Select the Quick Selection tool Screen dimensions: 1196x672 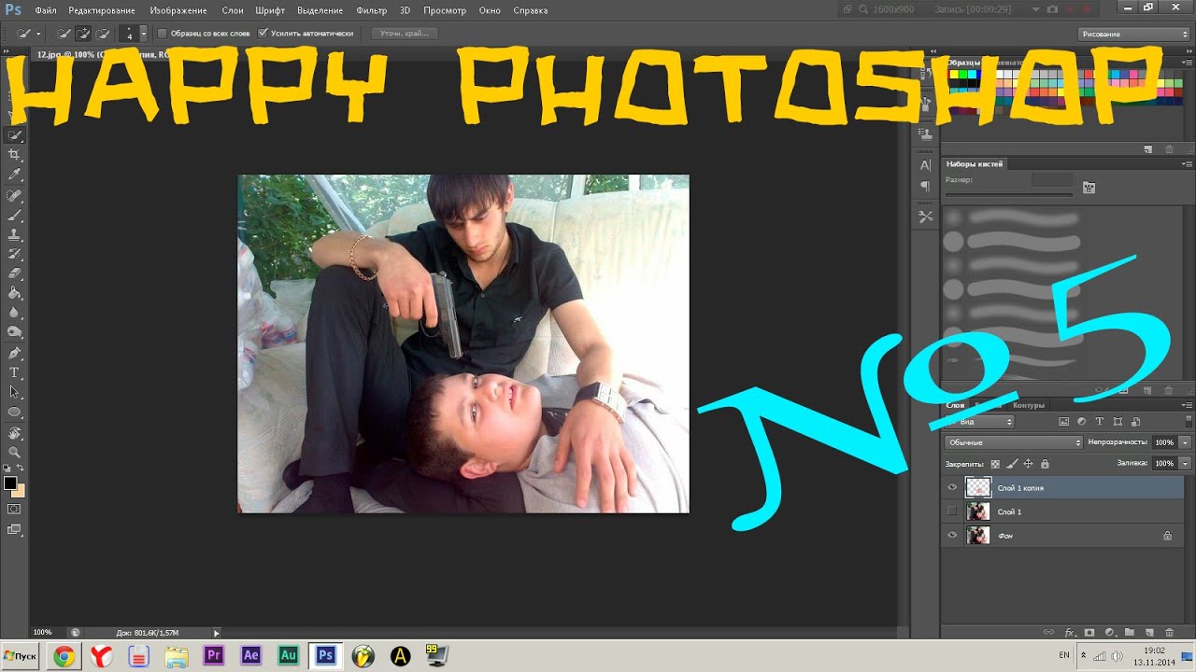[15, 134]
